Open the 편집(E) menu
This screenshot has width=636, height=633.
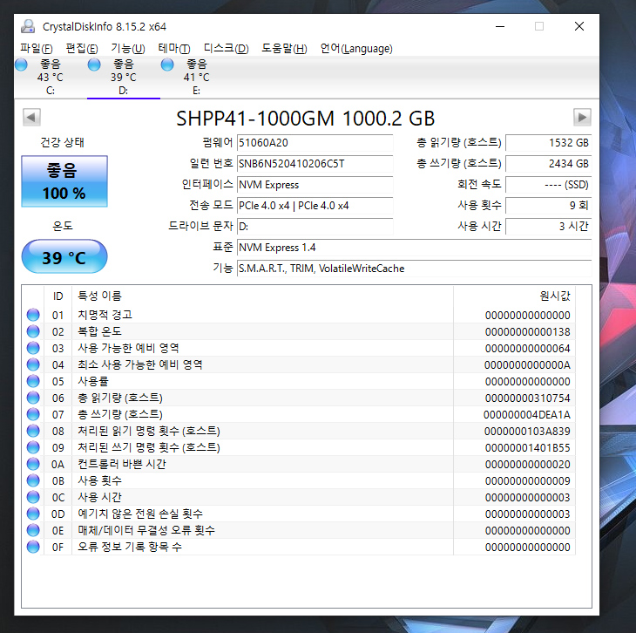82,48
